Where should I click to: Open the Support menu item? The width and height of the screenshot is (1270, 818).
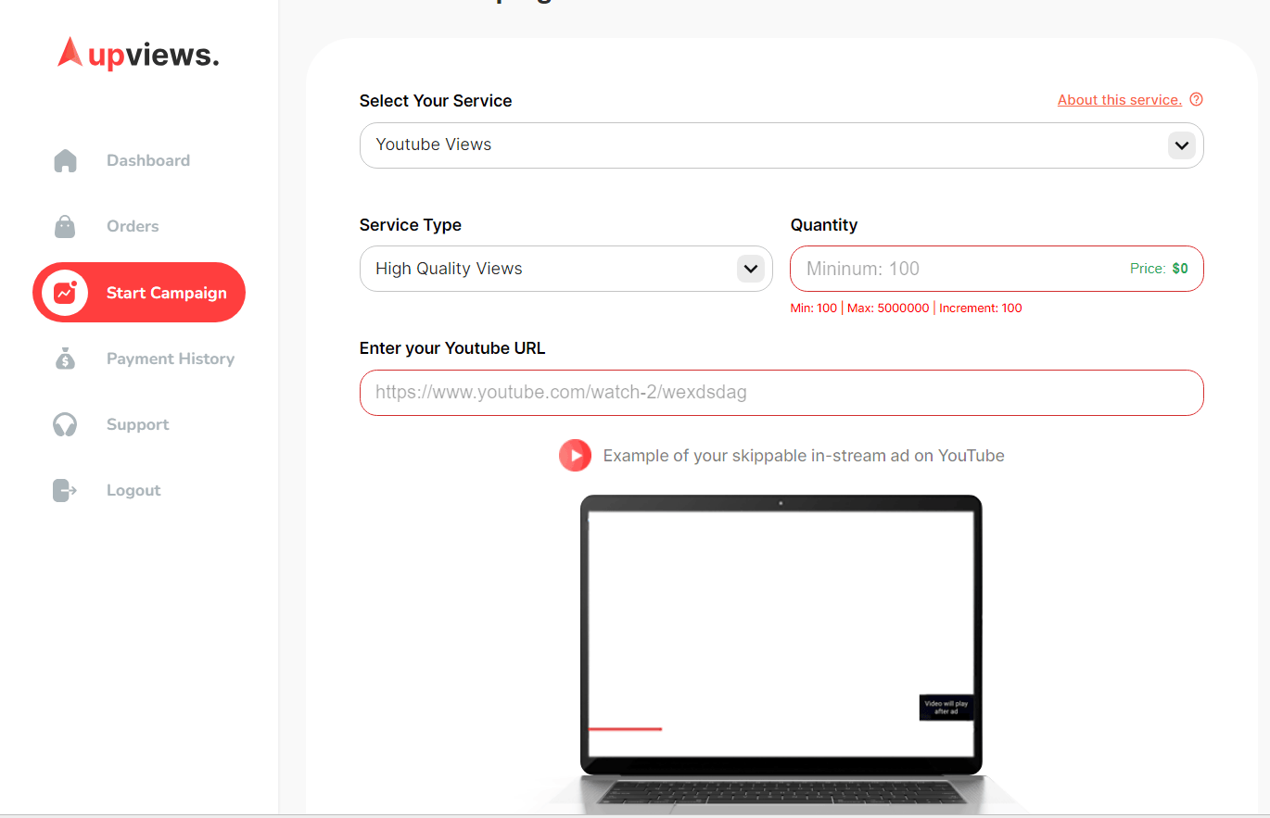pos(137,424)
